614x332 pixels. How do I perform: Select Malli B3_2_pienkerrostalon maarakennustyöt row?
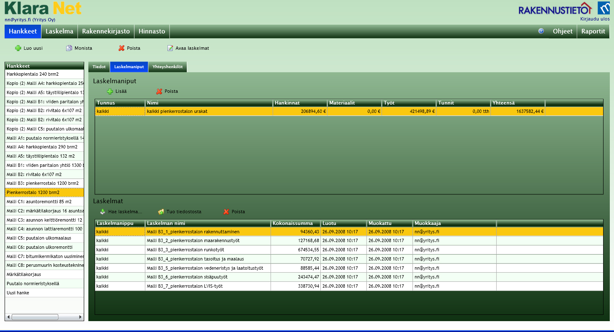(x=349, y=240)
